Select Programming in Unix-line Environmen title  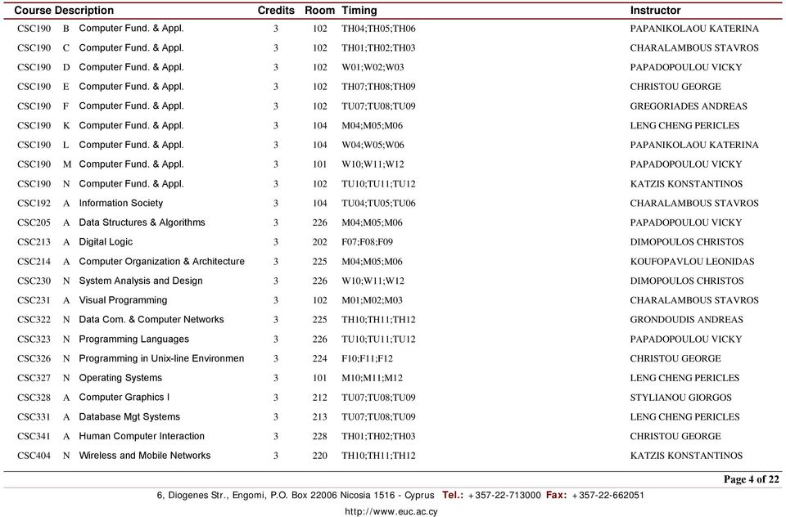tap(161, 358)
